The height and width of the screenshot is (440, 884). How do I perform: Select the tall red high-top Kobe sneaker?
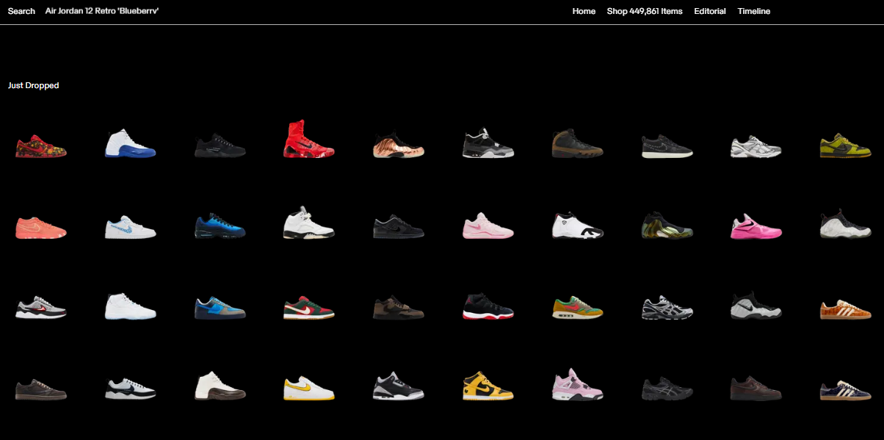[309, 140]
